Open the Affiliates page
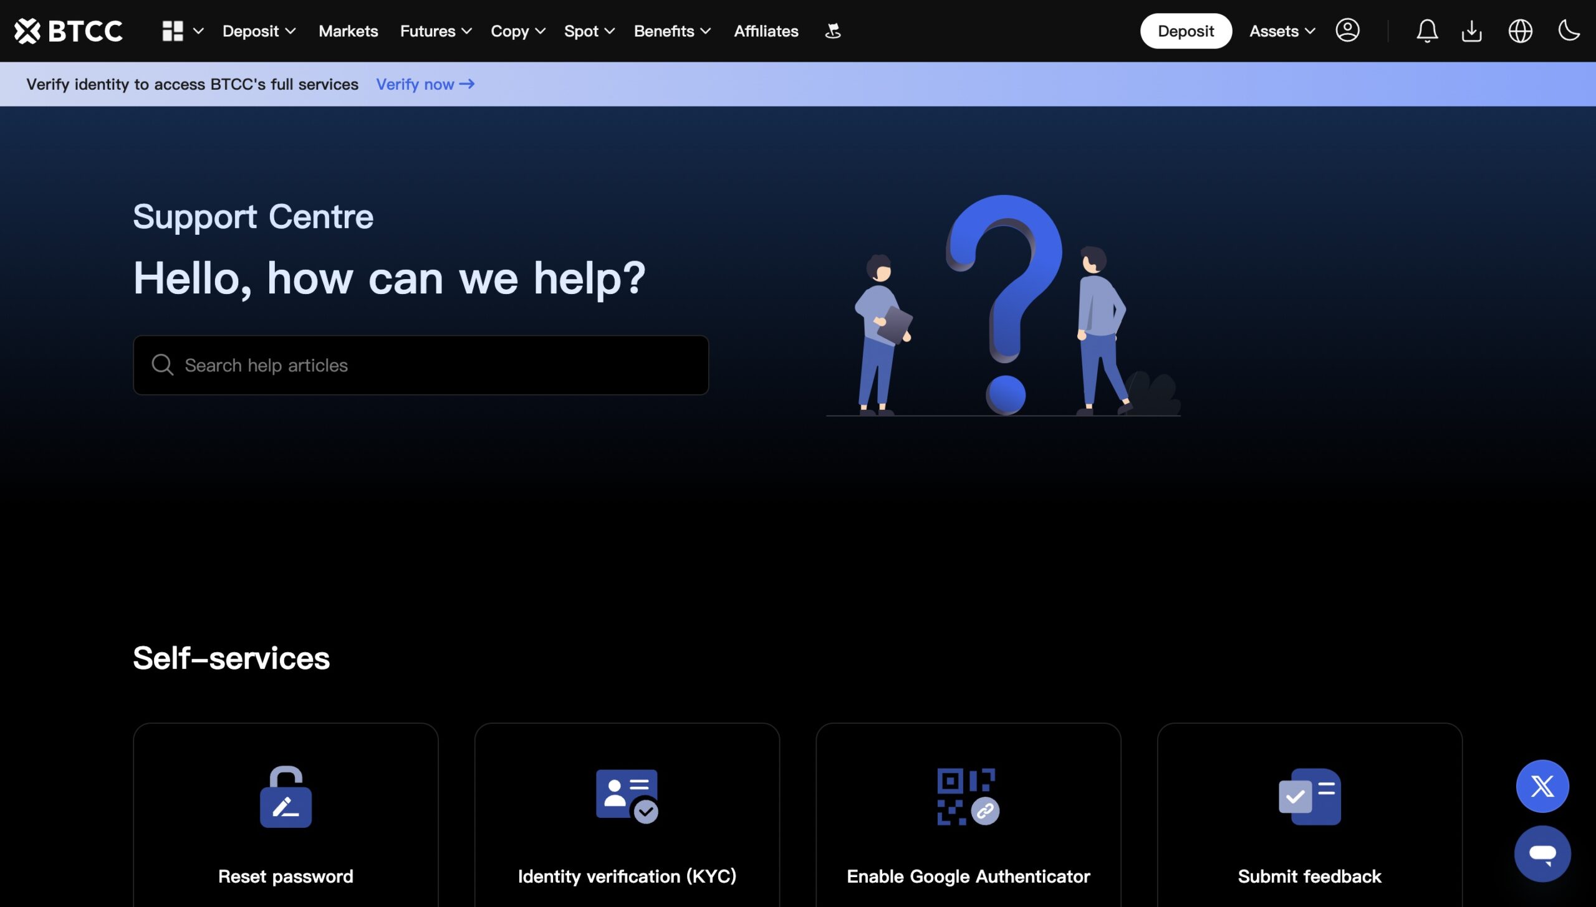 pyautogui.click(x=766, y=31)
